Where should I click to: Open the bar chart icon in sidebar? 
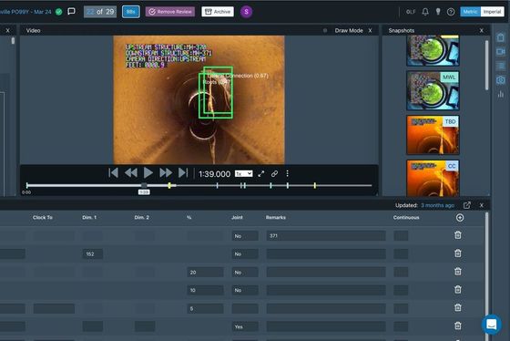click(501, 95)
